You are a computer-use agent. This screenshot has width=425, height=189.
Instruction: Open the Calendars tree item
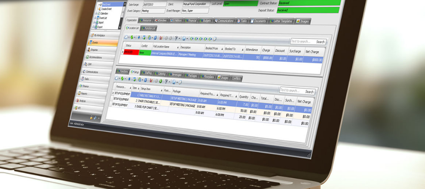click(104, 13)
